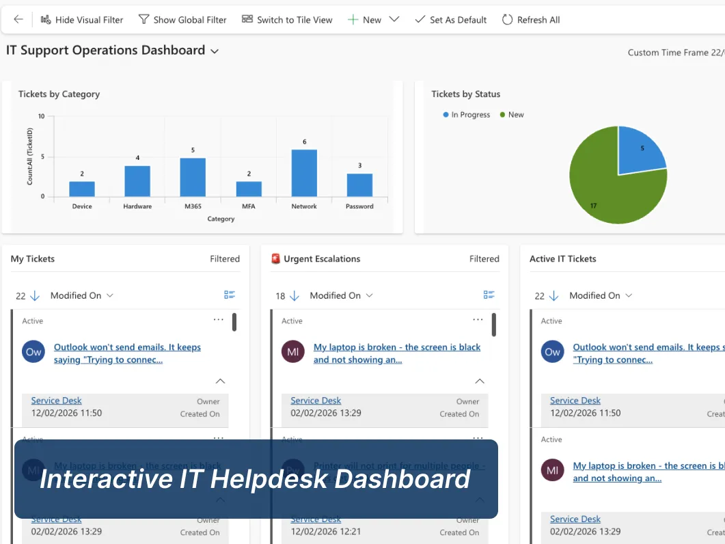Open the New dropdown chevron
Image resolution: width=725 pixels, height=544 pixels.
[x=394, y=19]
